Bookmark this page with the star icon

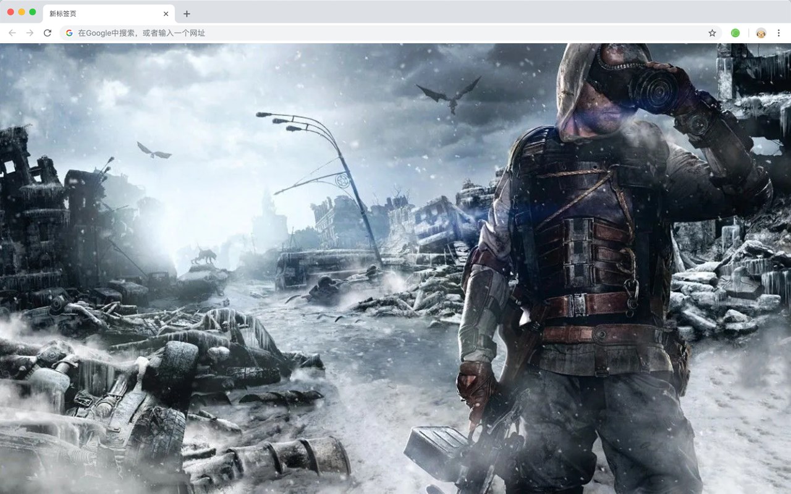pos(712,33)
